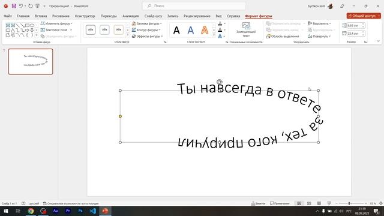Choose the third orange-outline shape style
This screenshot has height=216, width=384.
click(119, 29)
